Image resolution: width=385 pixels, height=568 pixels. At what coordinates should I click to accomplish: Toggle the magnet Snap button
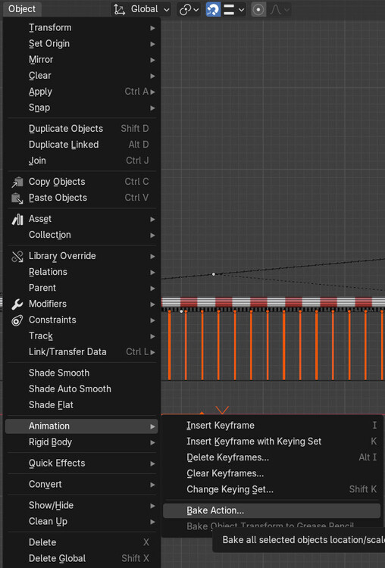pos(213,9)
